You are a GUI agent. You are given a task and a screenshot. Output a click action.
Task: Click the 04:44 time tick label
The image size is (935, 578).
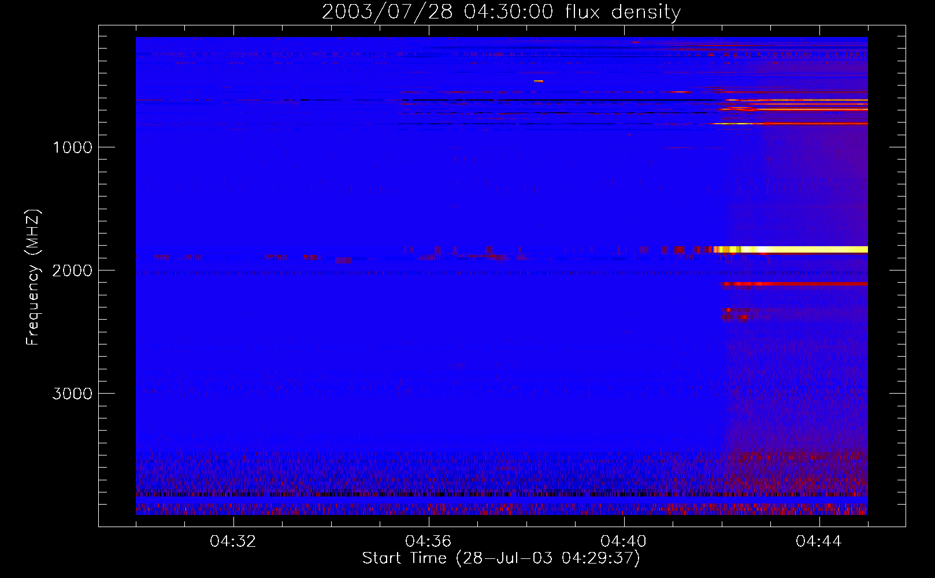click(819, 542)
